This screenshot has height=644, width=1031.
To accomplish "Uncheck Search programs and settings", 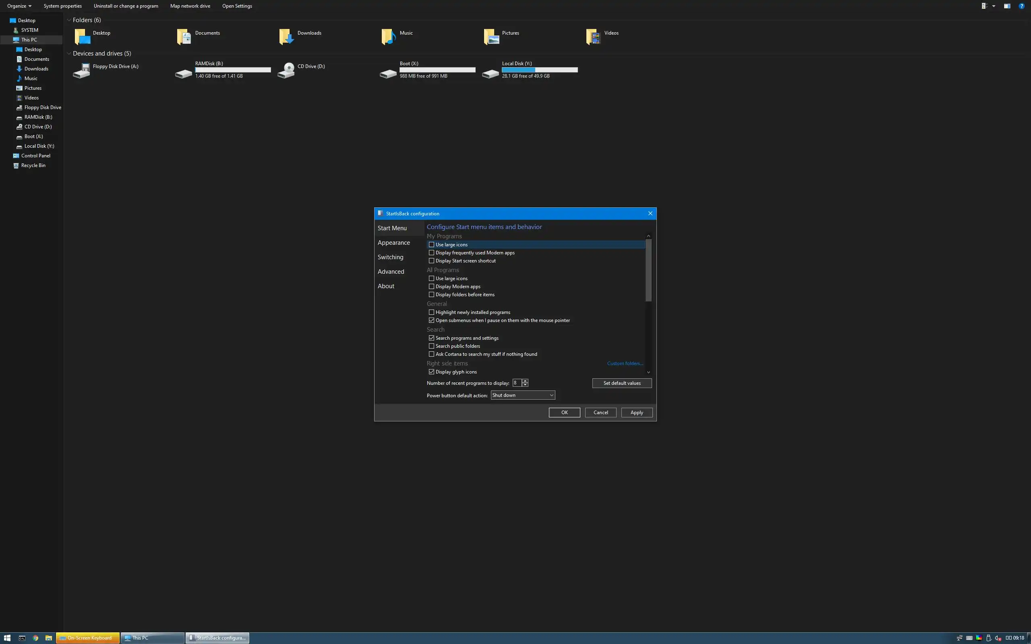I will [x=431, y=338].
